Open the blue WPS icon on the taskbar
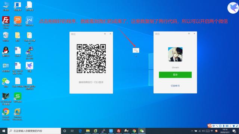Screen dimensions: 239x134 [111, 131]
